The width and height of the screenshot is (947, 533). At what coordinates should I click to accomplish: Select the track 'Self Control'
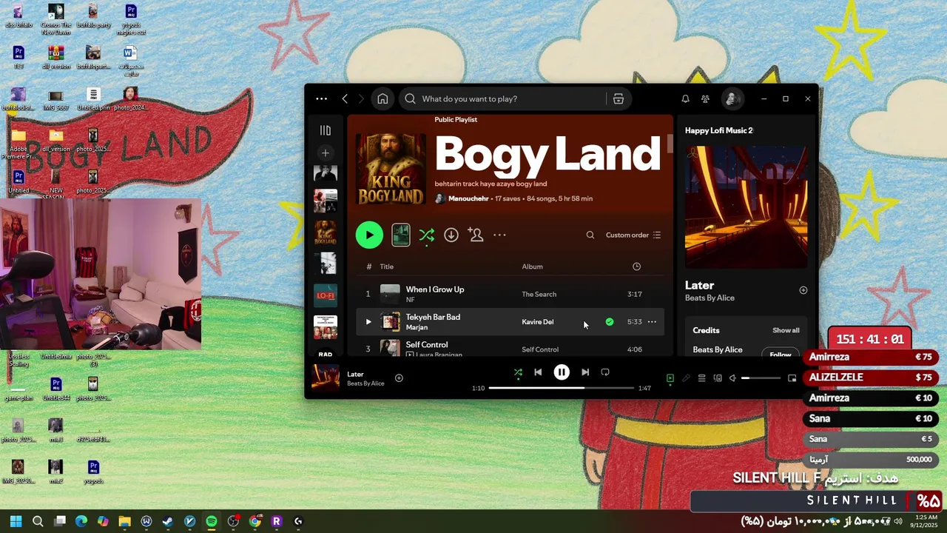click(427, 344)
